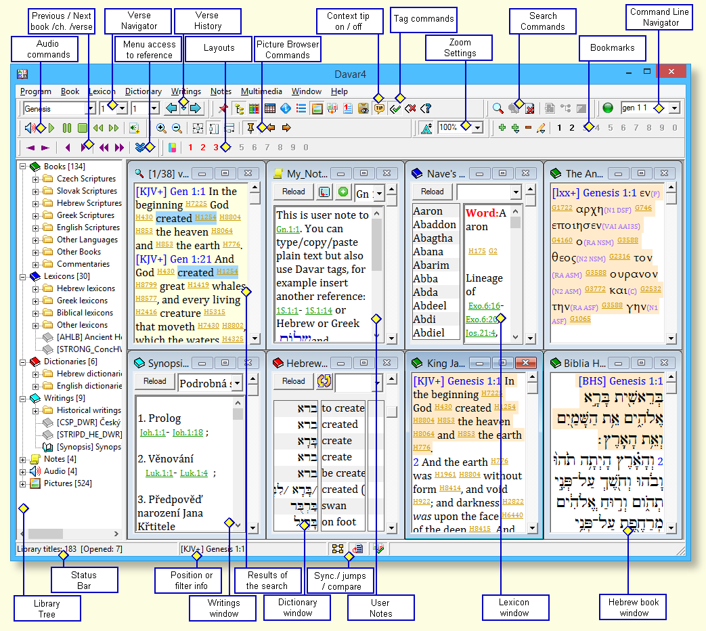Click the red pushpin toolbar icon

click(223, 108)
